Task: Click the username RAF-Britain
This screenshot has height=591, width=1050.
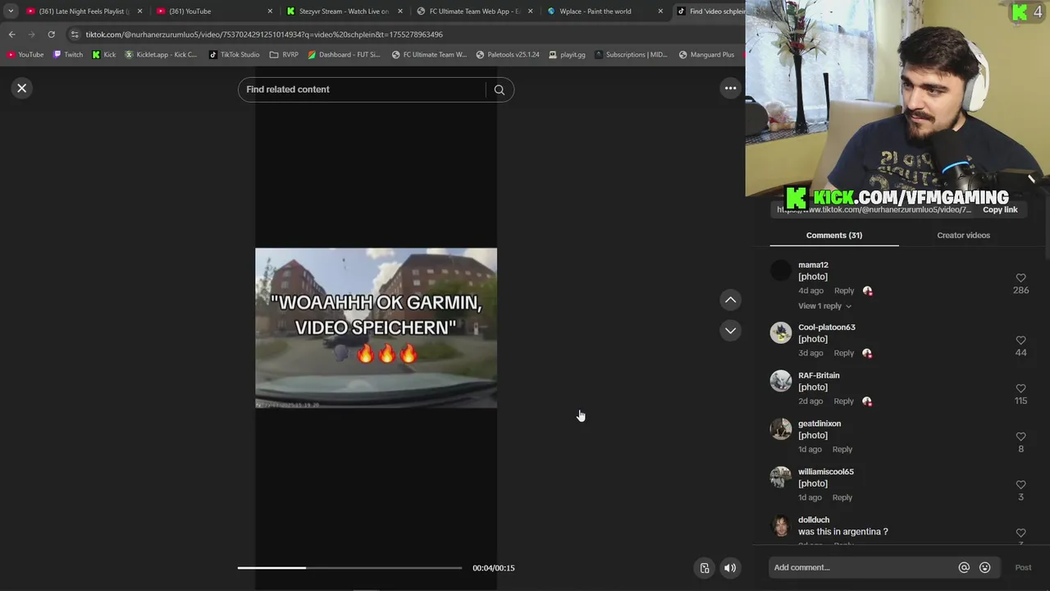Action: [x=819, y=376]
